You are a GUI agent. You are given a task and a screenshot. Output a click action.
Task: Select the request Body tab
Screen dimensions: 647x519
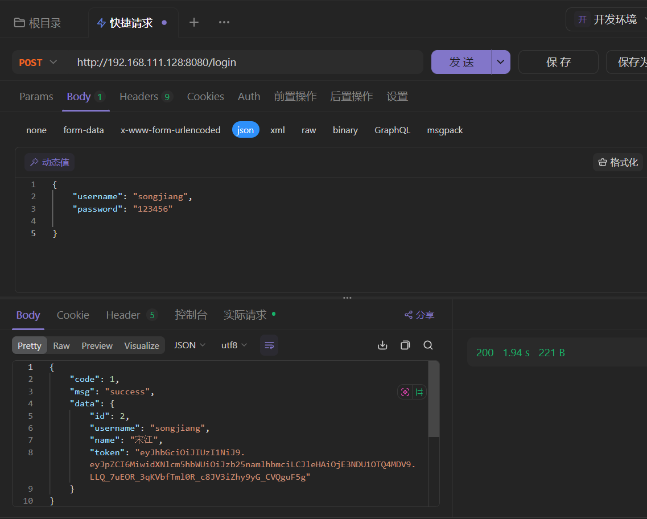point(85,97)
